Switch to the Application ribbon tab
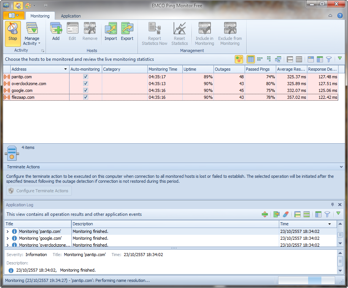The image size is (348, 288). 71,16
